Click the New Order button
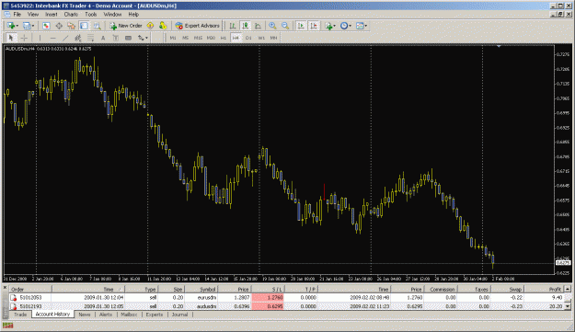Screen dimensions: 575x332 (x=126, y=26)
